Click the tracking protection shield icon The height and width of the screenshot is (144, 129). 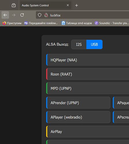pos(39,15)
